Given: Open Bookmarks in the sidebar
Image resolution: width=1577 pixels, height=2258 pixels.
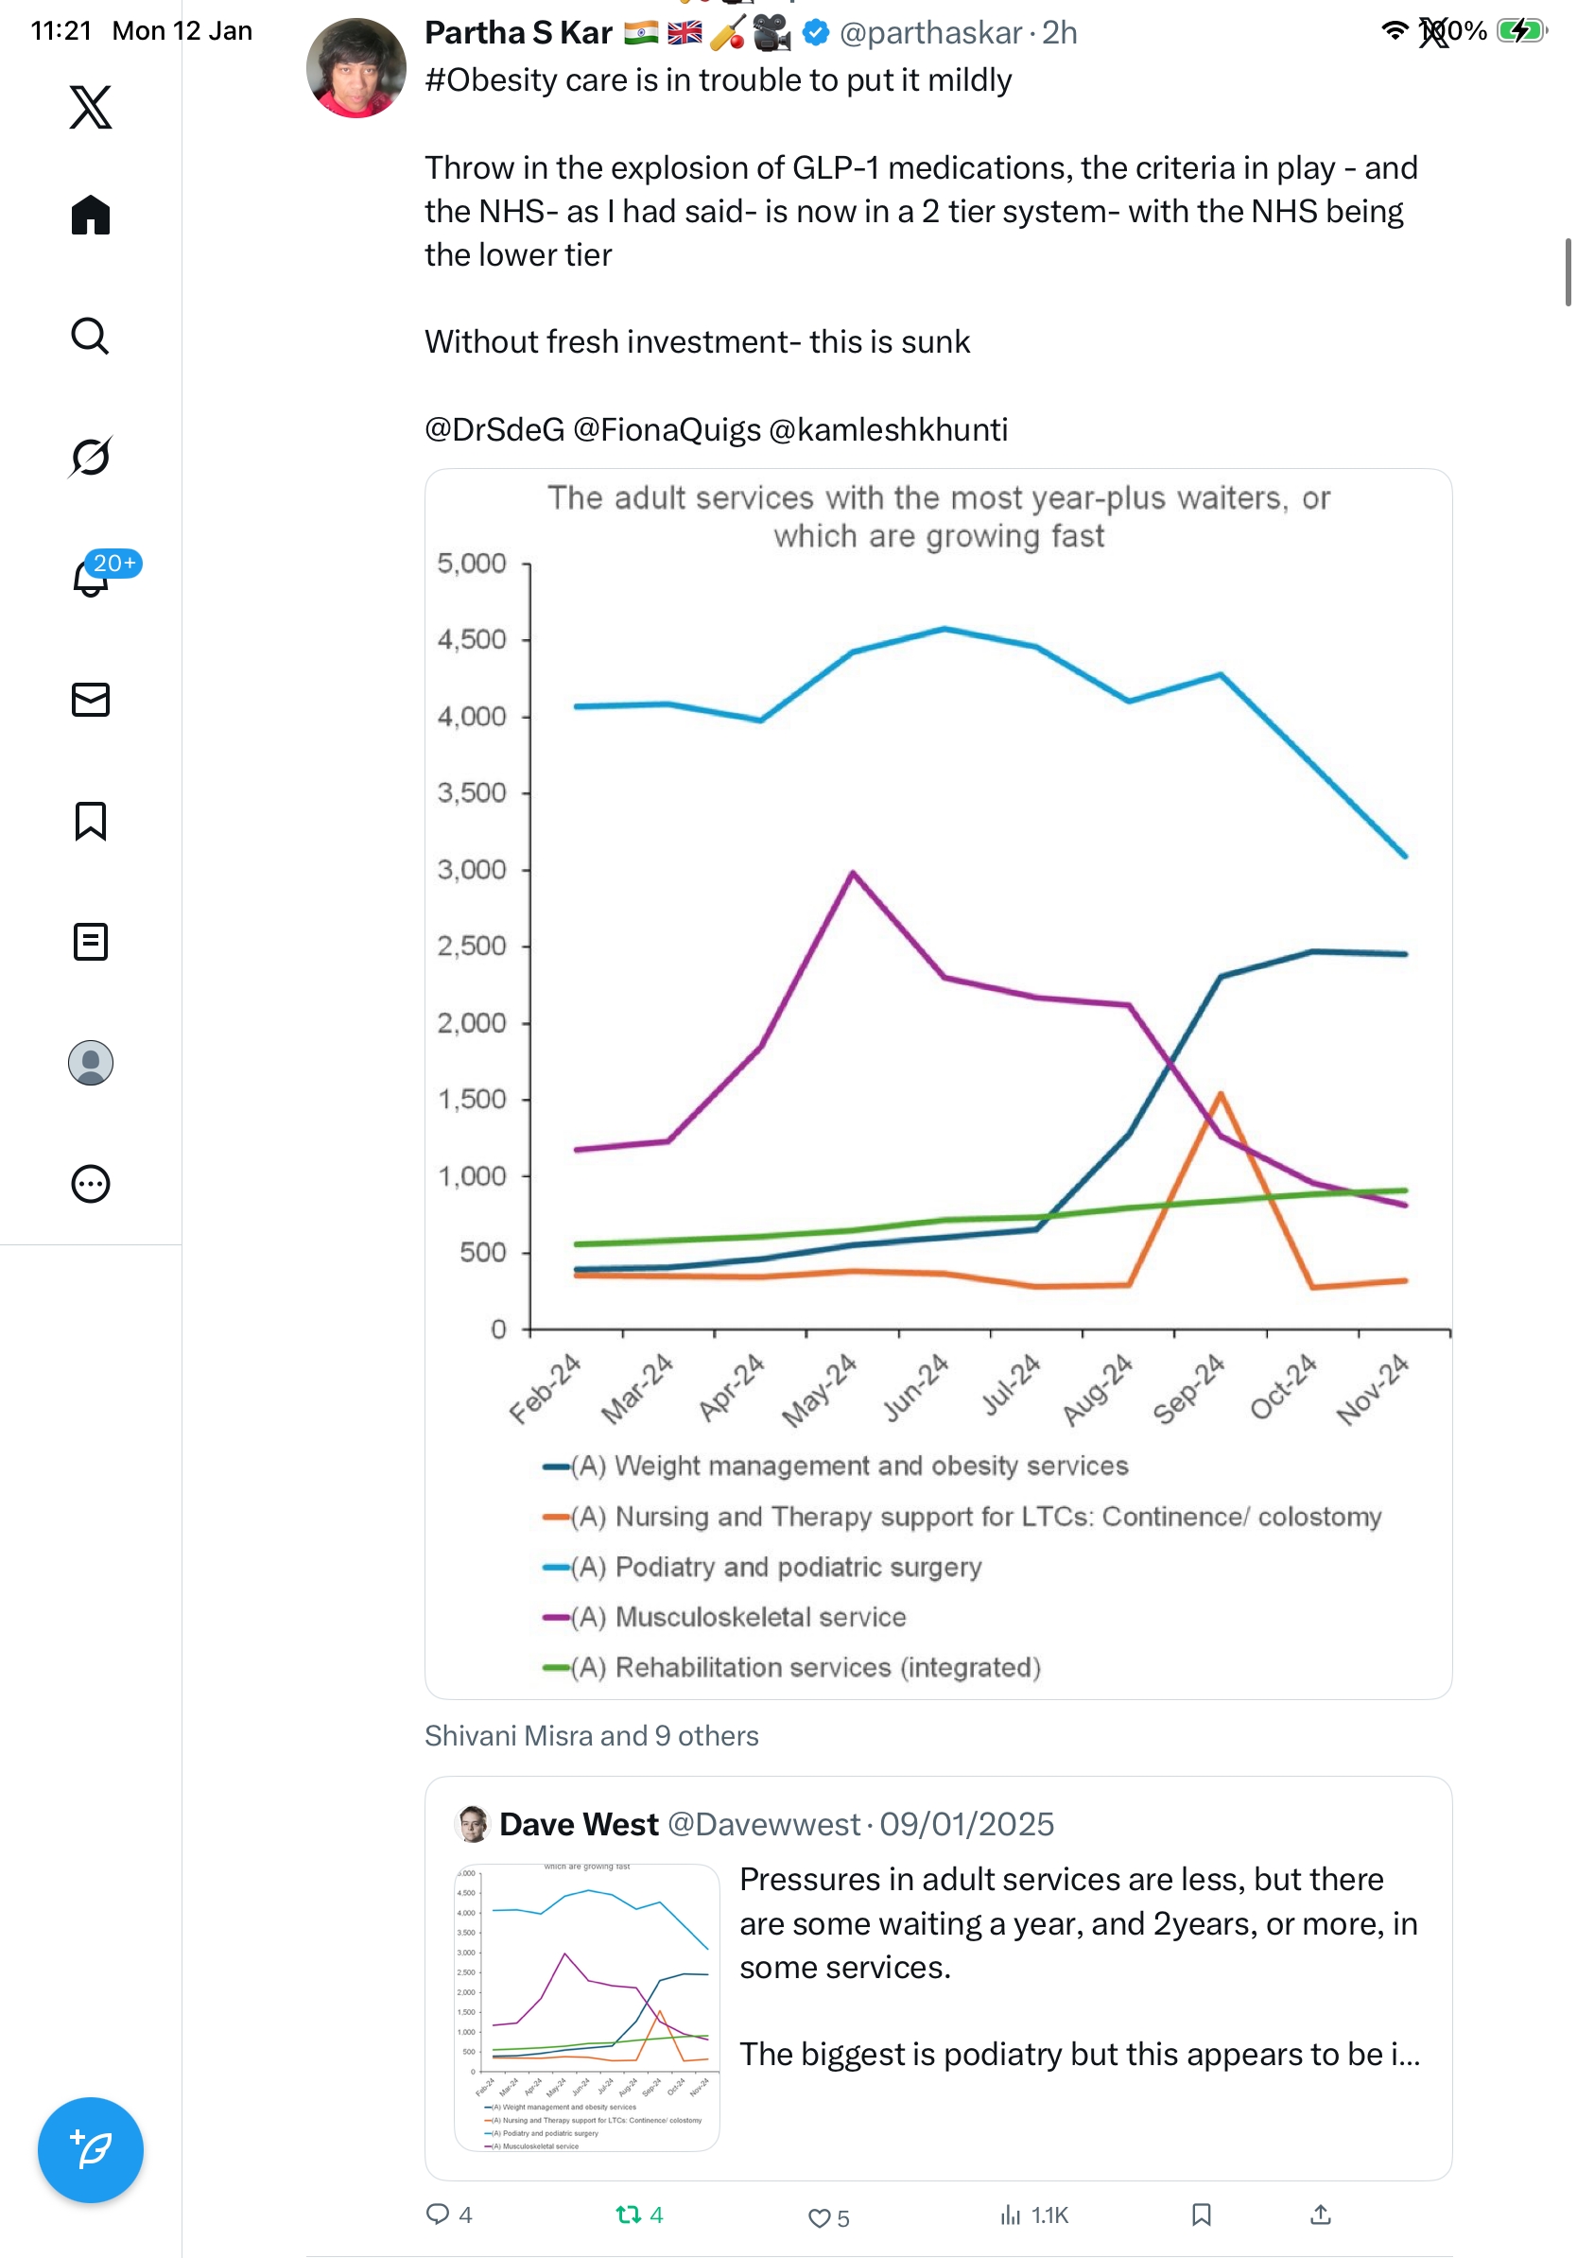Looking at the screenshot, I should click(x=91, y=820).
